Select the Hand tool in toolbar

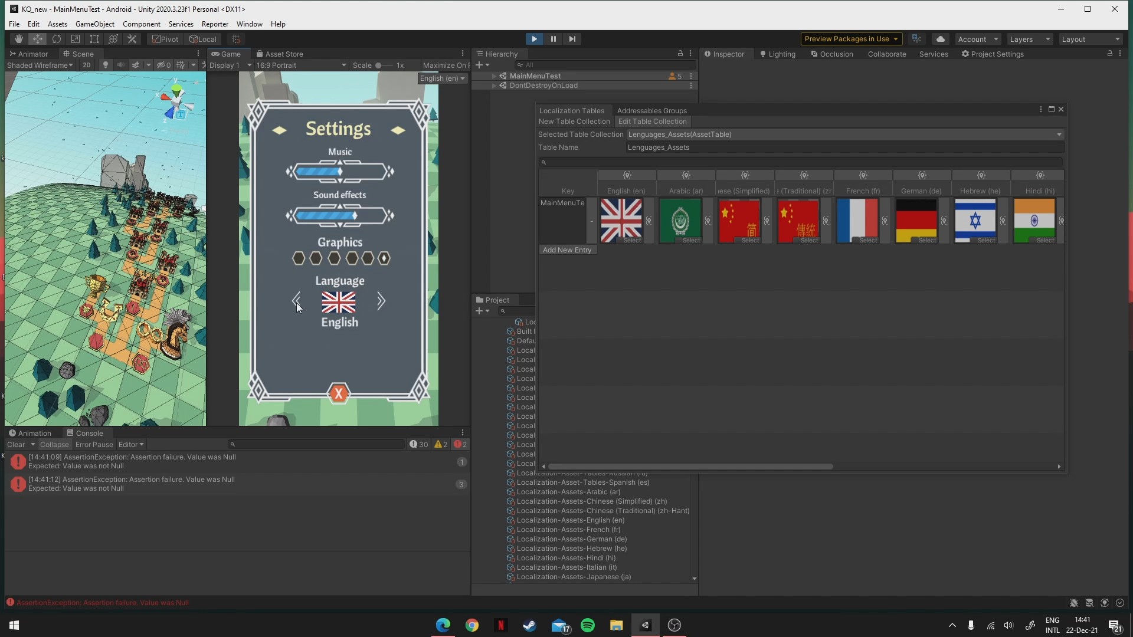pyautogui.click(x=19, y=39)
